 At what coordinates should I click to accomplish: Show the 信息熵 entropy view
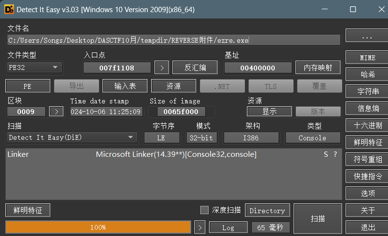[x=367, y=108]
